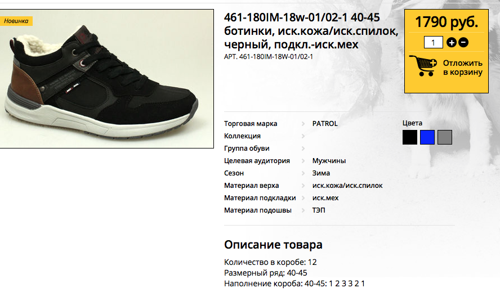Decrease quantity with the minus icon
Screen dimensions: 500x306
click(463, 42)
